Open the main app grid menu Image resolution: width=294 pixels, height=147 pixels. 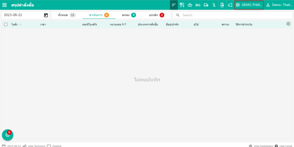coord(5,5)
